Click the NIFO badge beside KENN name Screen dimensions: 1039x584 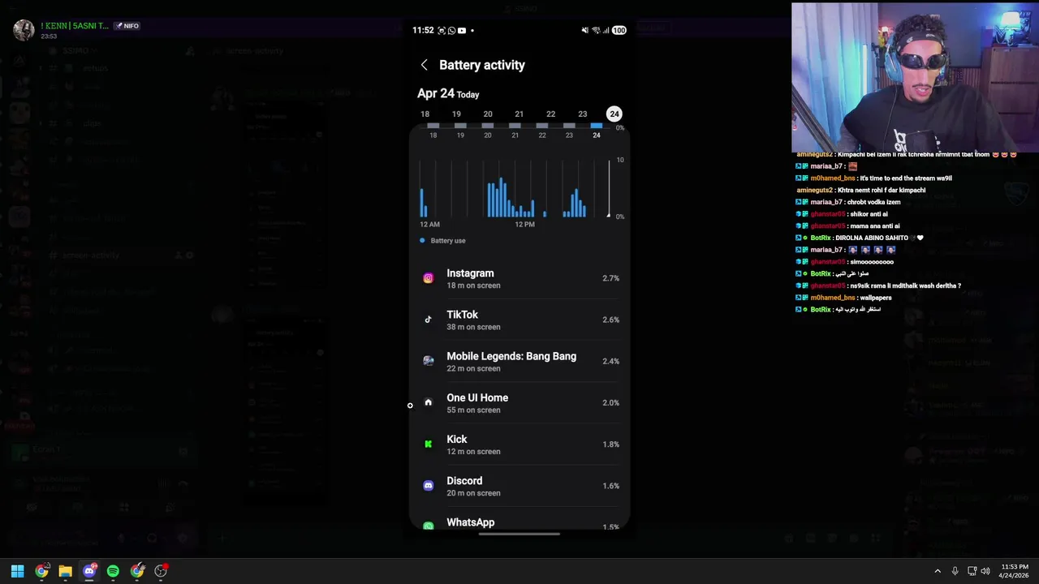coord(127,26)
